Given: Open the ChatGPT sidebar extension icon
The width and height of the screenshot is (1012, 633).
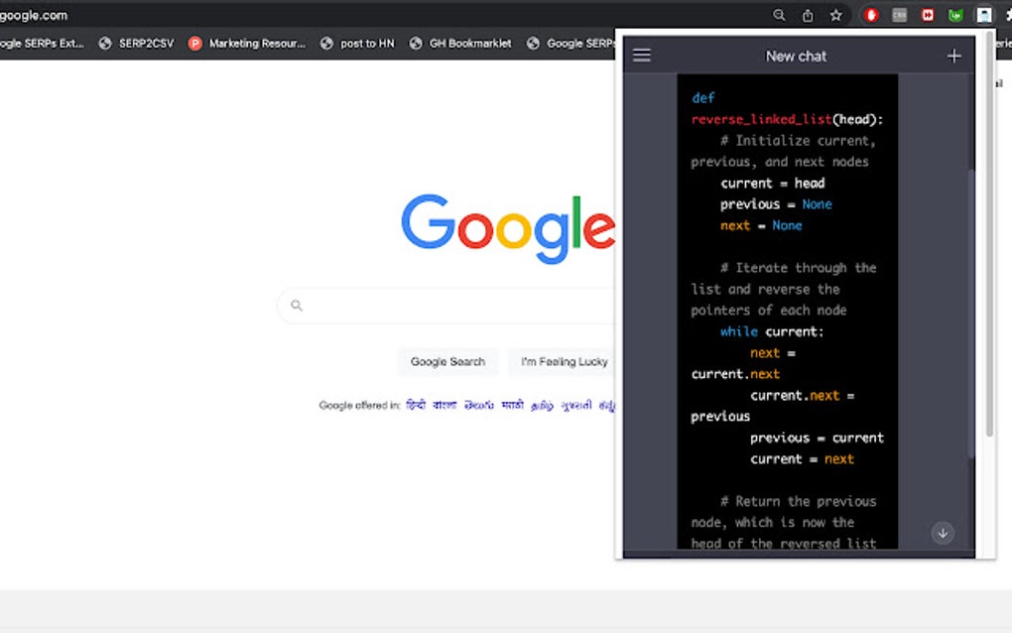Looking at the screenshot, I should (x=984, y=15).
